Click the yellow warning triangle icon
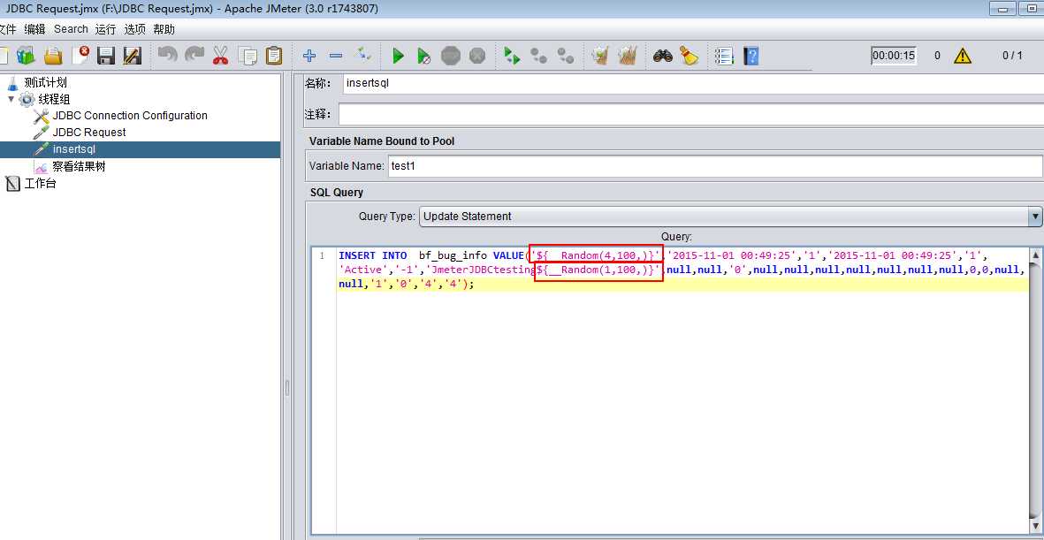1044x540 pixels. pyautogui.click(x=962, y=56)
